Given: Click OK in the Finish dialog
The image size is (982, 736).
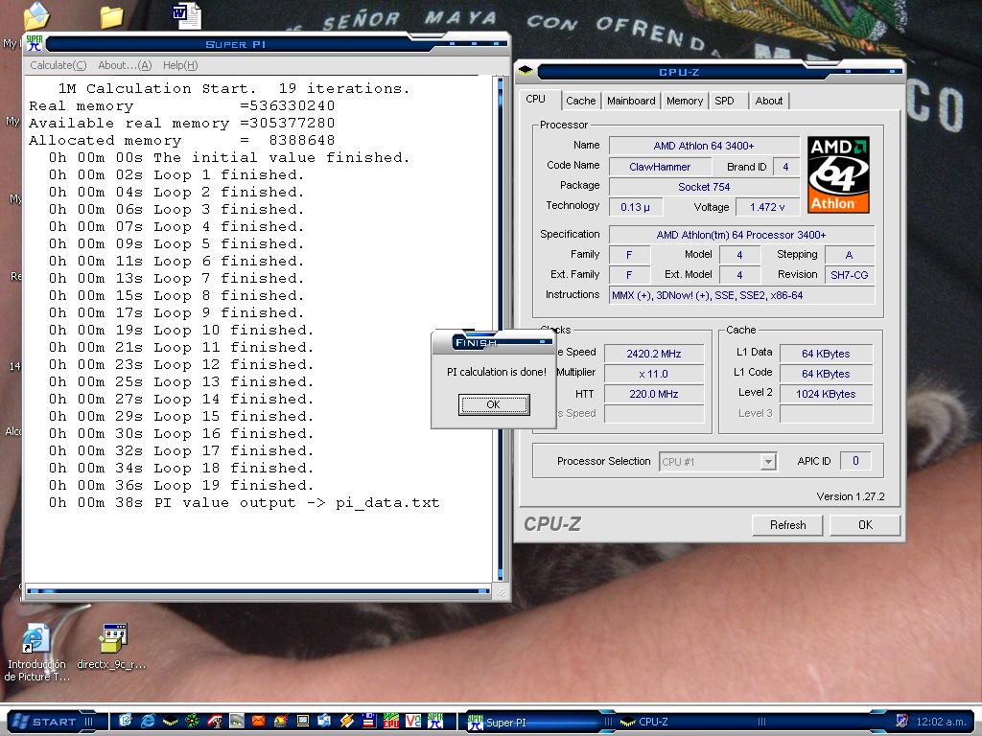Looking at the screenshot, I should [494, 404].
